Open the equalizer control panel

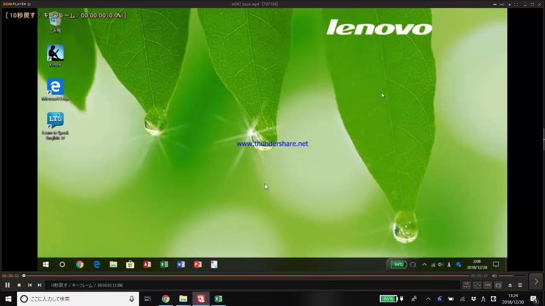point(477,285)
